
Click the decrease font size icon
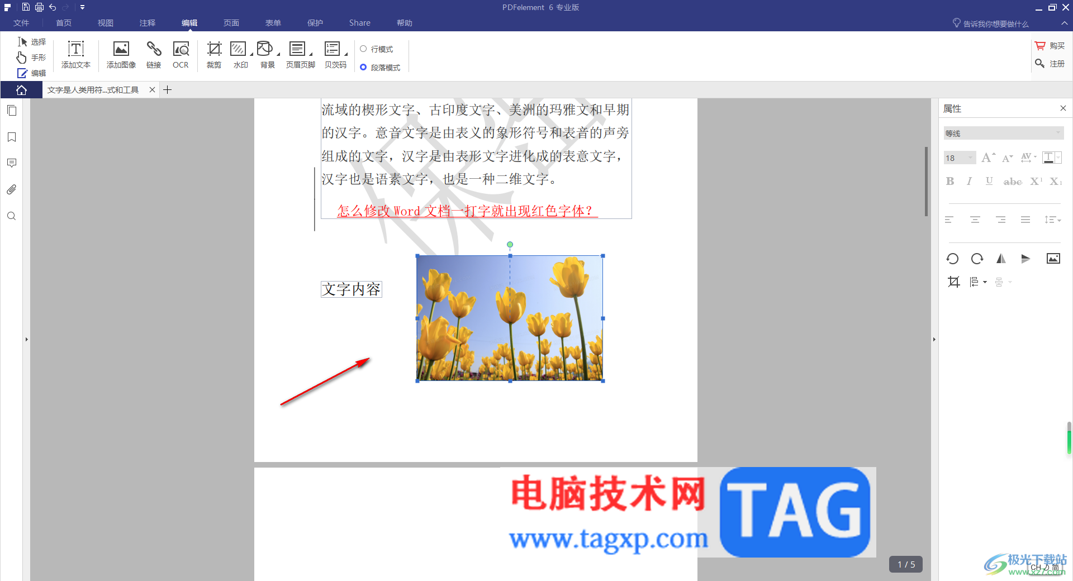1007,158
